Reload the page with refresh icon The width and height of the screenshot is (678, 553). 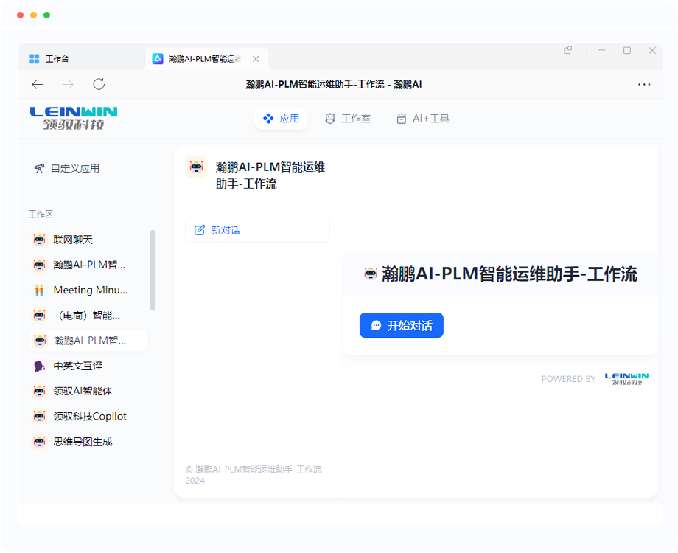point(99,85)
